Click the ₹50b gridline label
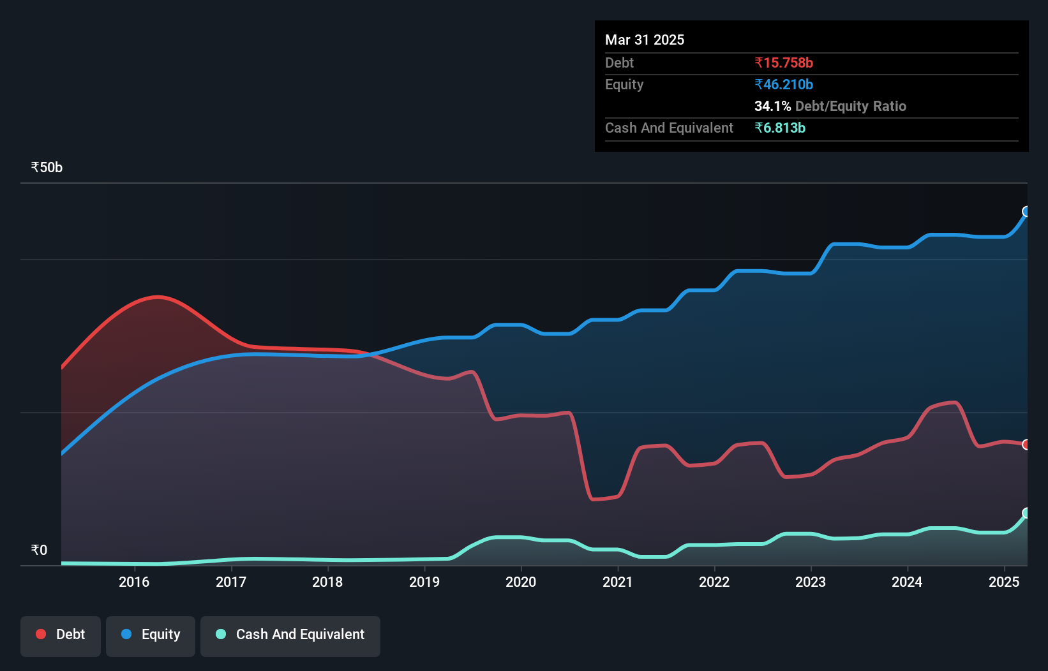This screenshot has width=1048, height=671. coord(46,167)
